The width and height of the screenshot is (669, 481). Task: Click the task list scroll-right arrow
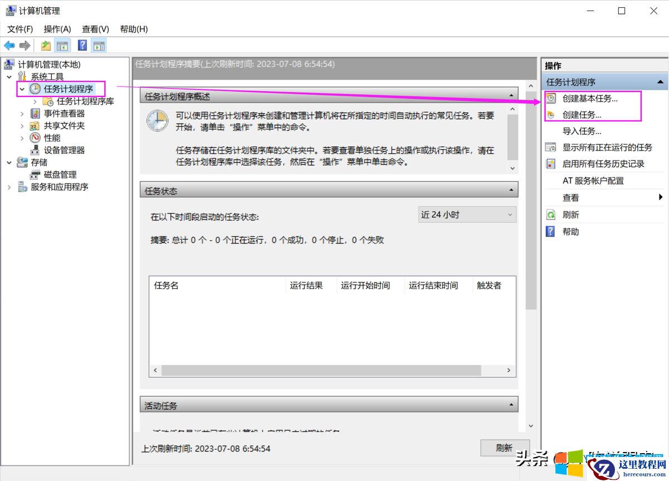pos(508,370)
